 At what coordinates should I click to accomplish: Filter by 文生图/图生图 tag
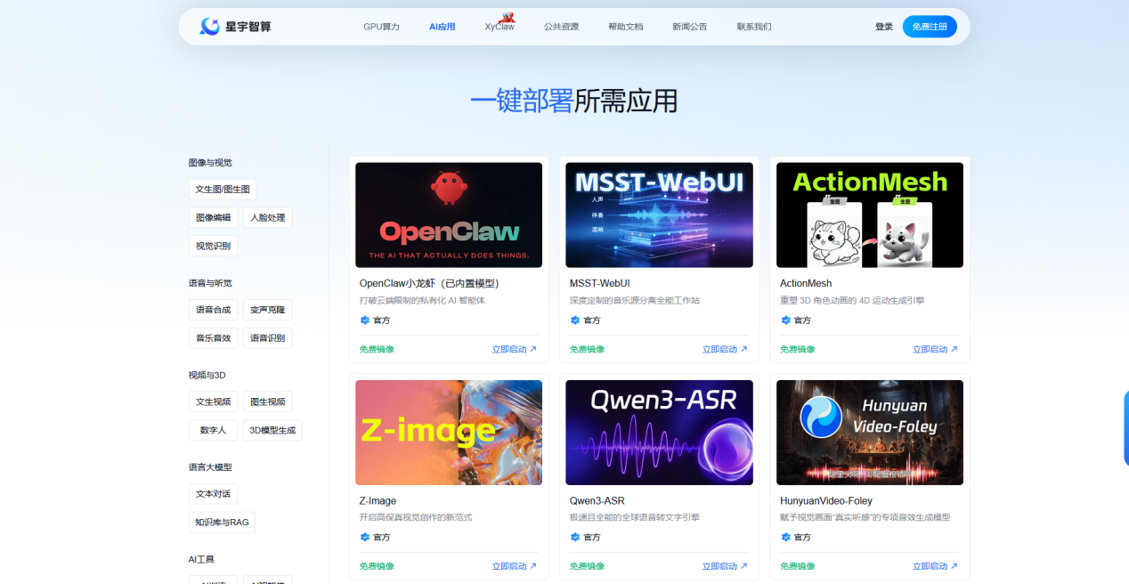pos(223,190)
